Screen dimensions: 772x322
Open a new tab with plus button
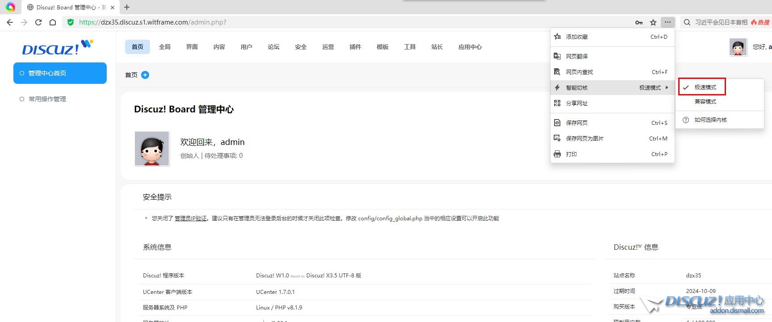pyautogui.click(x=127, y=7)
